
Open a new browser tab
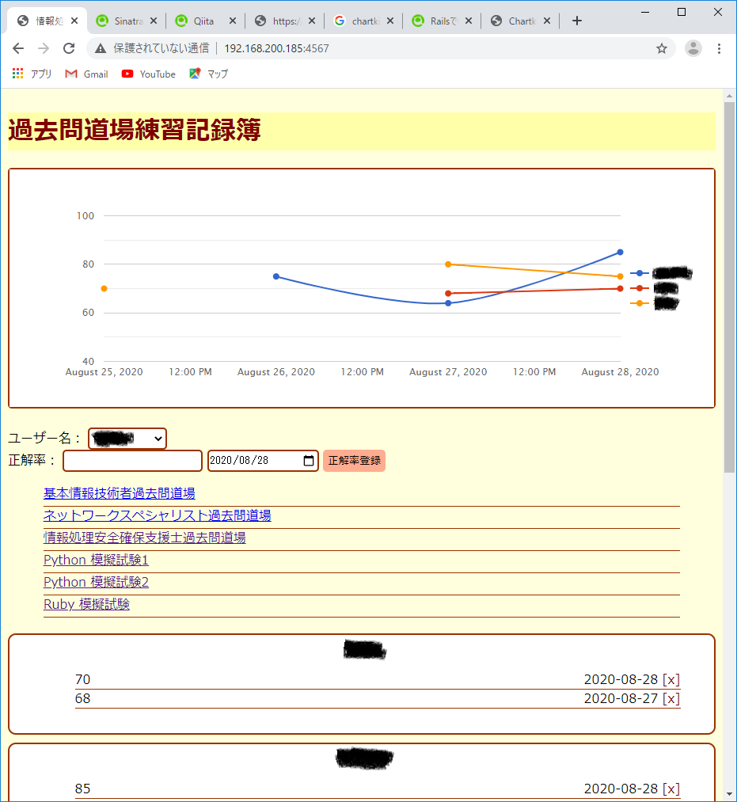coord(576,21)
